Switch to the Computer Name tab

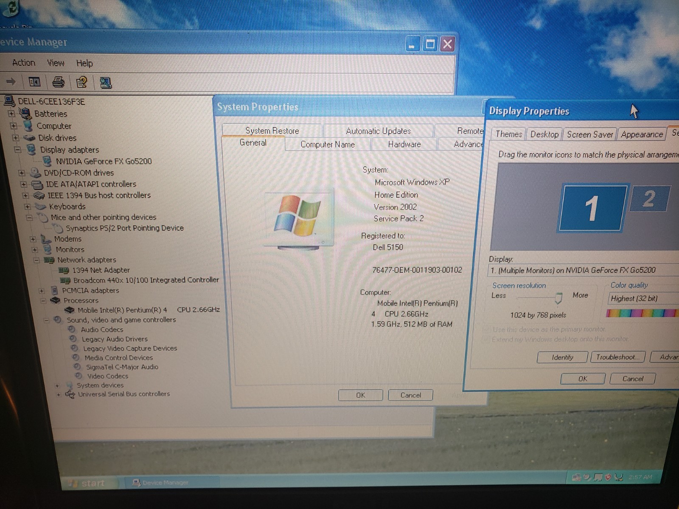click(328, 144)
